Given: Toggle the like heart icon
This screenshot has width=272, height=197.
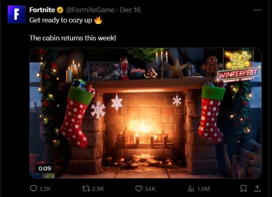Looking at the screenshot, I should [x=139, y=188].
